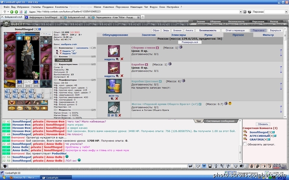Click the gift icon next to Сборник стихов mass

point(181,47)
